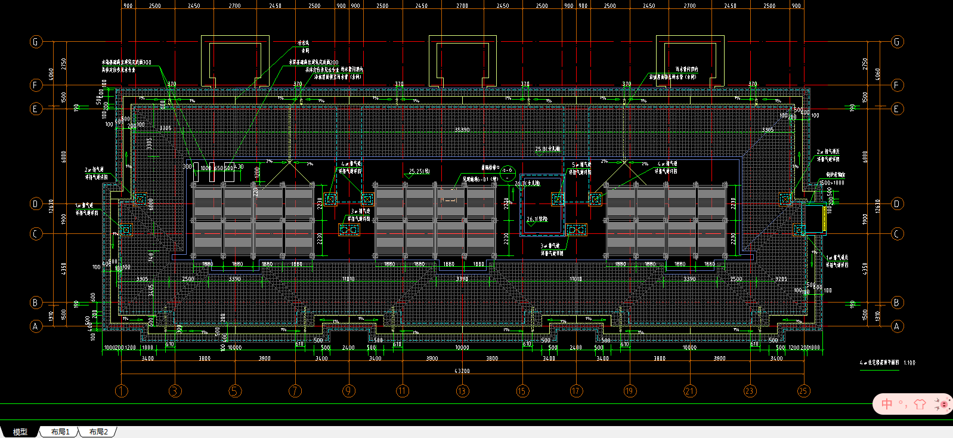
Task: Toggle the IME punctuation mode icon
Action: coord(902,405)
